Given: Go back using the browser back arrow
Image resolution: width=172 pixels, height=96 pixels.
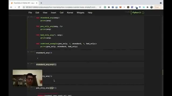Looking at the screenshot, I should [x=11, y=7].
